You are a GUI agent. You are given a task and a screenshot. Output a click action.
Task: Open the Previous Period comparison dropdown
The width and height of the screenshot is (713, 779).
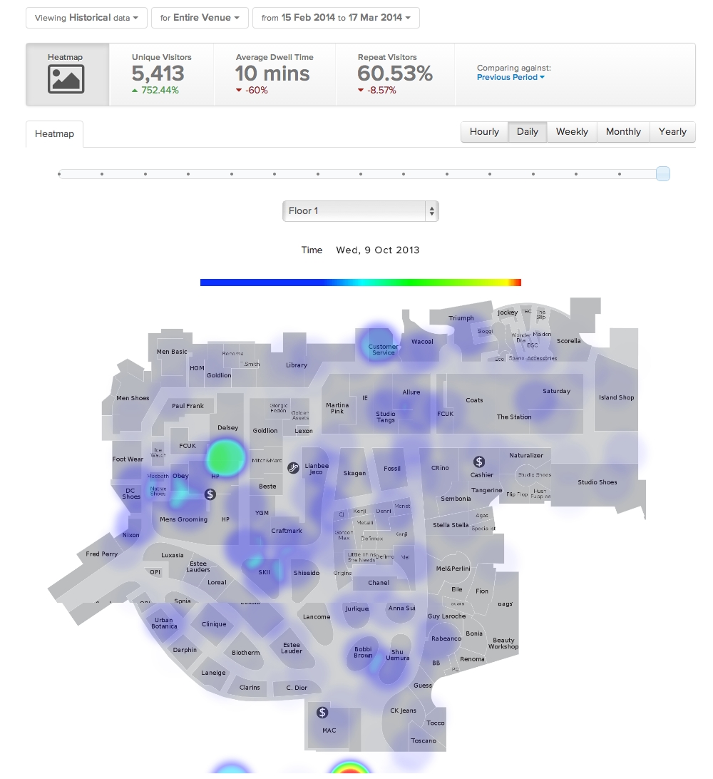511,78
